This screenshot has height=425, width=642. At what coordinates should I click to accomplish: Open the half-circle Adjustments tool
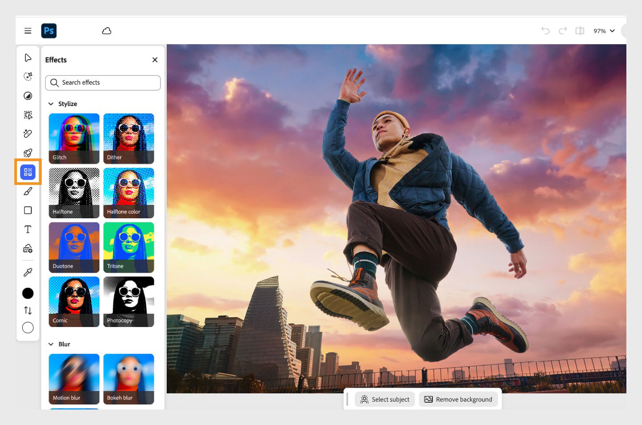click(28, 96)
